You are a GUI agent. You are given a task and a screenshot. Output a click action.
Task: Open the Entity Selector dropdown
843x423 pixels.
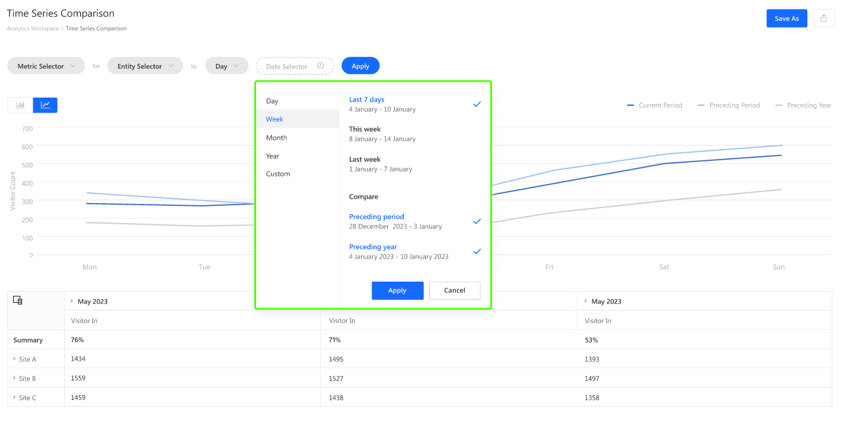point(145,66)
